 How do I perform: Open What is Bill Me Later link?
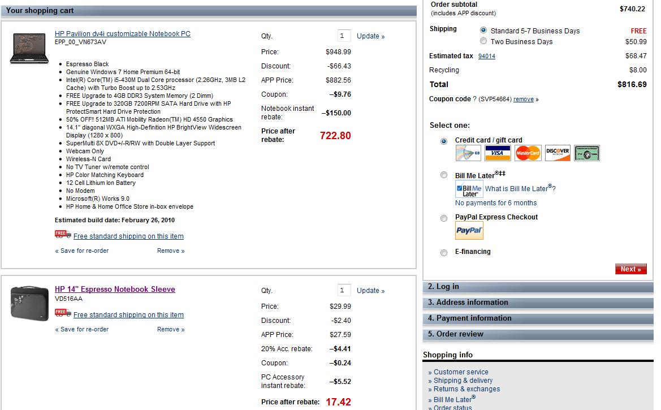pyautogui.click(x=520, y=188)
